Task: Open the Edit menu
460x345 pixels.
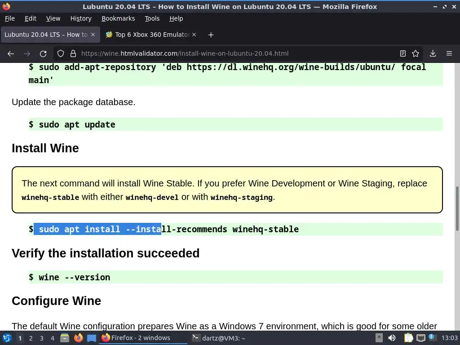Action: (31, 18)
